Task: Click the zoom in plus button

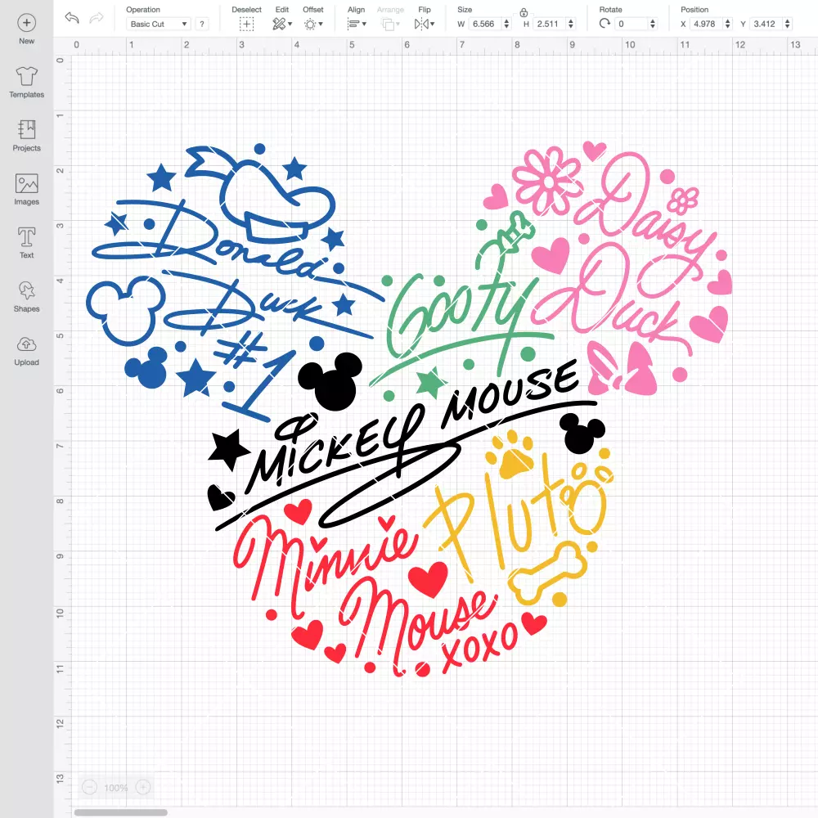Action: 143,787
